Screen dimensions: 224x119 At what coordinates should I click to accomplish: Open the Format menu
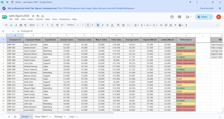[x=39, y=19]
